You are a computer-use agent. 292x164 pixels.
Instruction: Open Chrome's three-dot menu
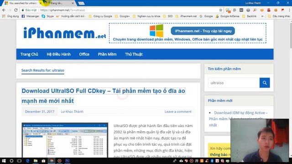tap(289, 10)
